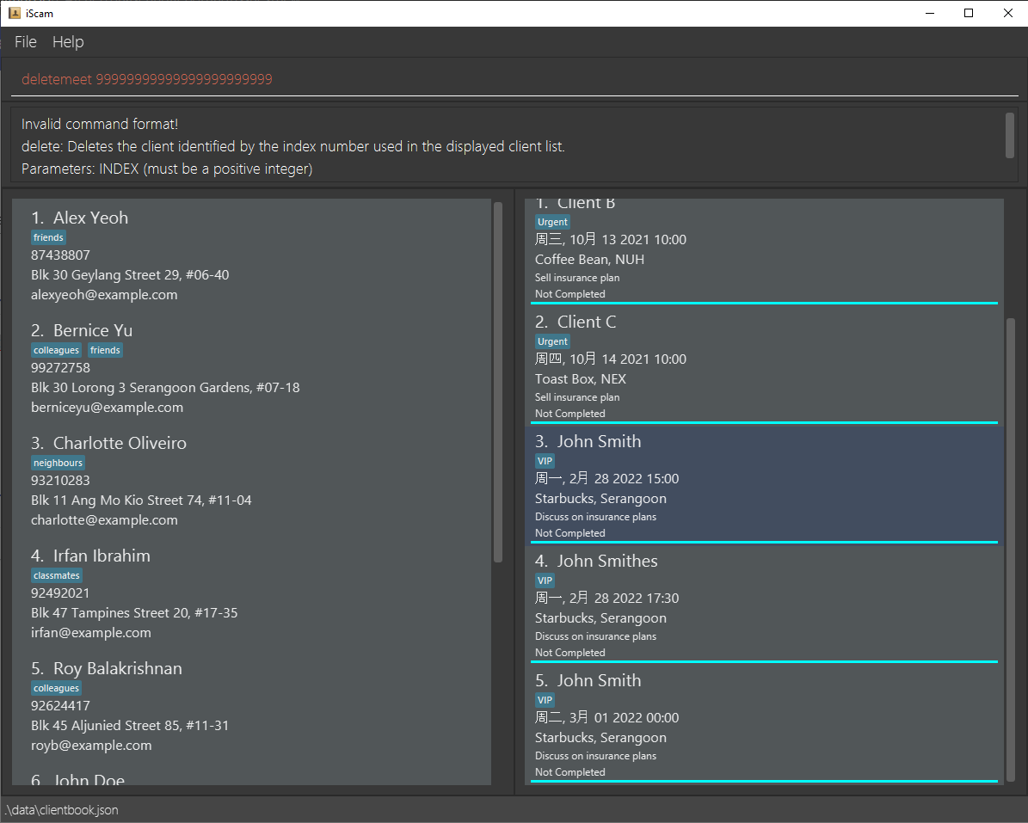Click friends tag under Bernice Yu
This screenshot has height=823, width=1028.
pyautogui.click(x=105, y=350)
